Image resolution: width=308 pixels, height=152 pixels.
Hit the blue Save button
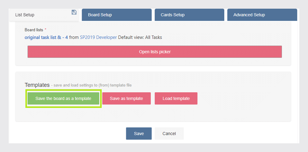(139, 134)
